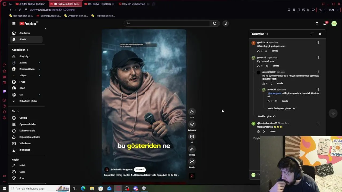Go to Ana Sayfa in the sidebar
Viewport: 342px width, 192px height.
coord(26,33)
